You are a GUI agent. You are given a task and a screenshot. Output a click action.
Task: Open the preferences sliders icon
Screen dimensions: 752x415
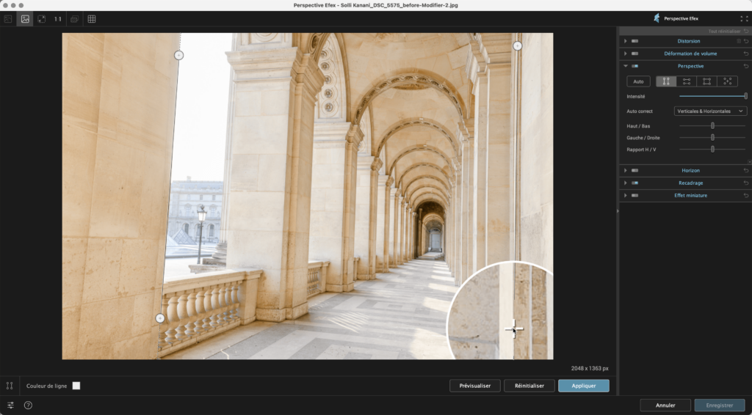(10, 405)
